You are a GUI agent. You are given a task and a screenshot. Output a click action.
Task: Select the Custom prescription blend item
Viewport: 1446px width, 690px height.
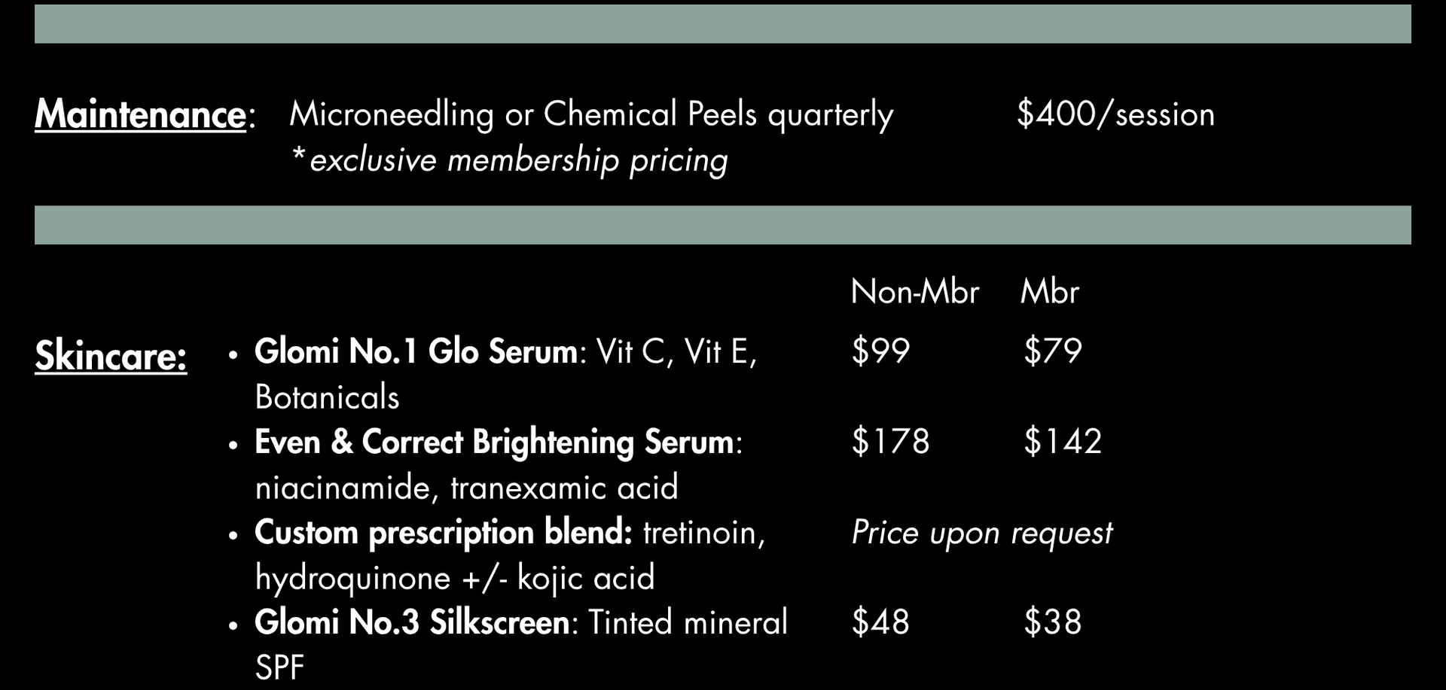444,533
